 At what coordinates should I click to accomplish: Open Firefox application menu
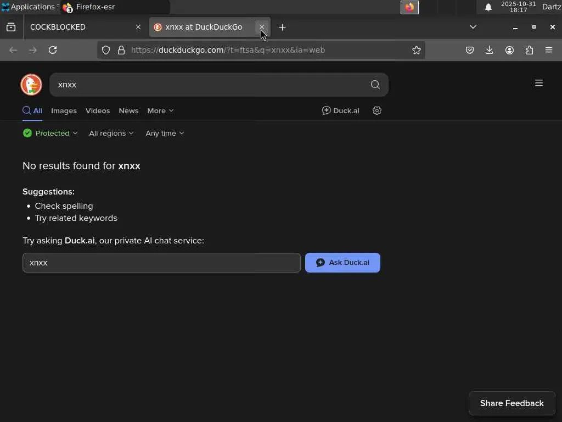pos(549,50)
